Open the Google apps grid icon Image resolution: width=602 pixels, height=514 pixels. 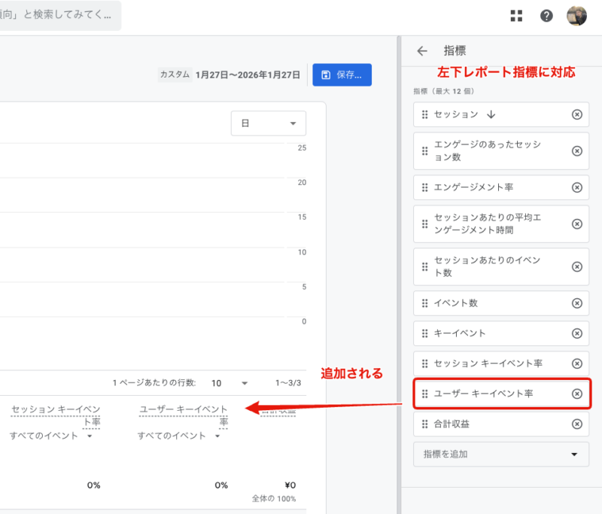516,16
